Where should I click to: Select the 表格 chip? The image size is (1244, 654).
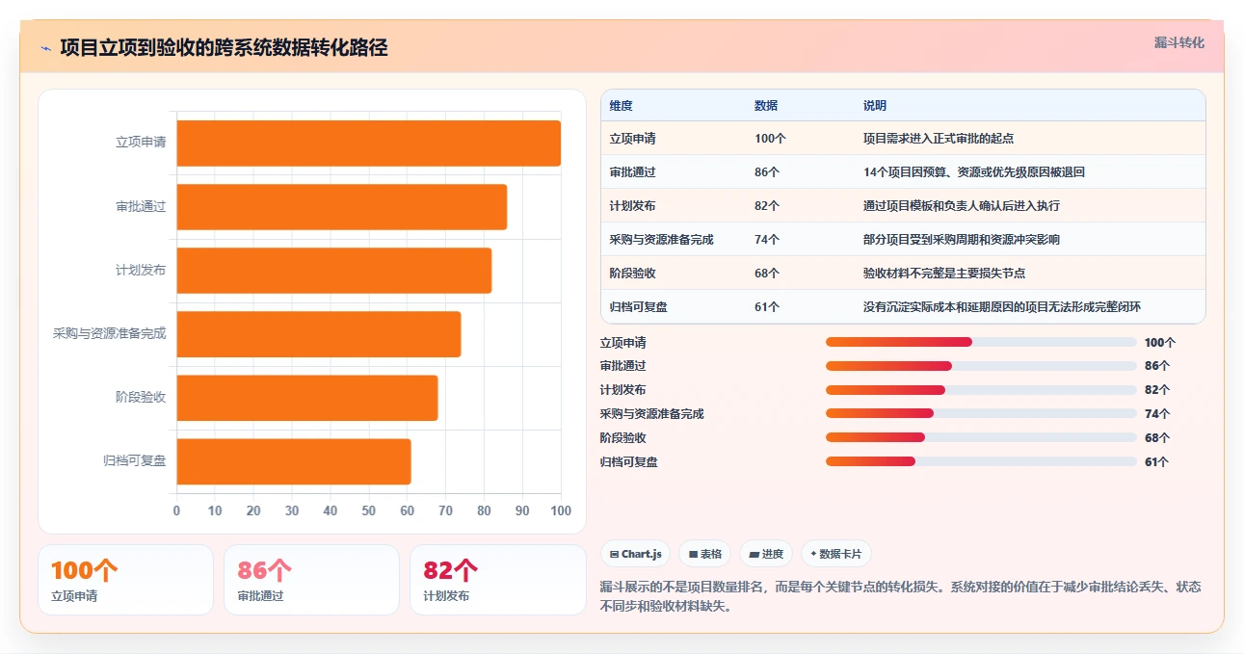[x=704, y=554]
